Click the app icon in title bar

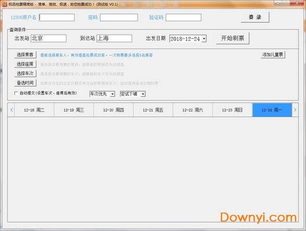point(4,4)
